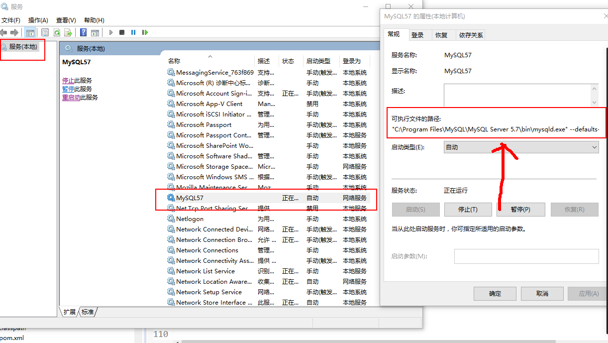Click the gear icon of Network Setup Service
This screenshot has width=608, height=343.
(171, 292)
